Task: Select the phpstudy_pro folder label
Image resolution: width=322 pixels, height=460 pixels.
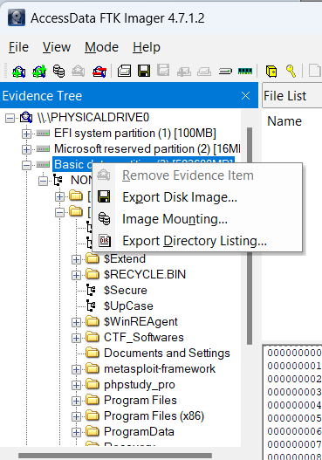Action: tap(140, 384)
